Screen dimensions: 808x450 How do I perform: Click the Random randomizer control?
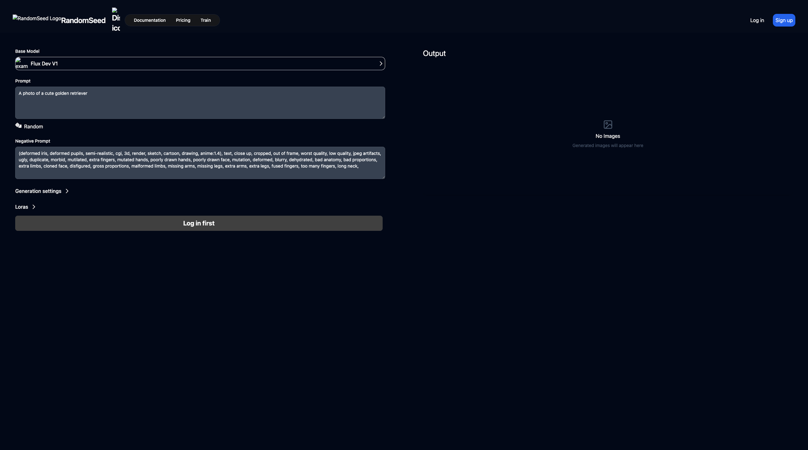(x=29, y=126)
